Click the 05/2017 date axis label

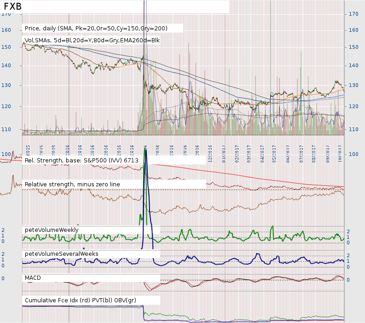click(274, 154)
